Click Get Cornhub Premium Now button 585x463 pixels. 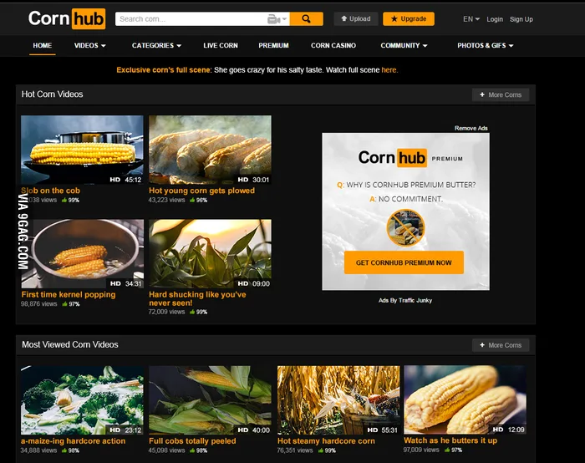404,262
